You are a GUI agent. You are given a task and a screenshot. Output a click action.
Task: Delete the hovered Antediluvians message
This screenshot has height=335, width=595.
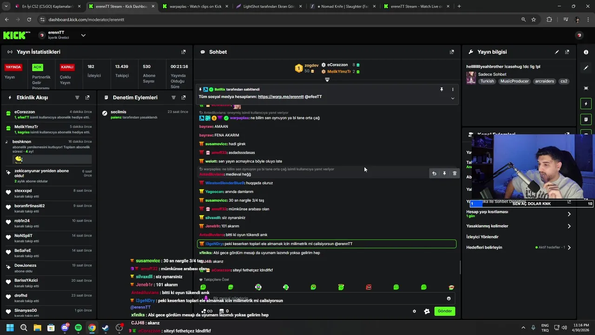(455, 174)
